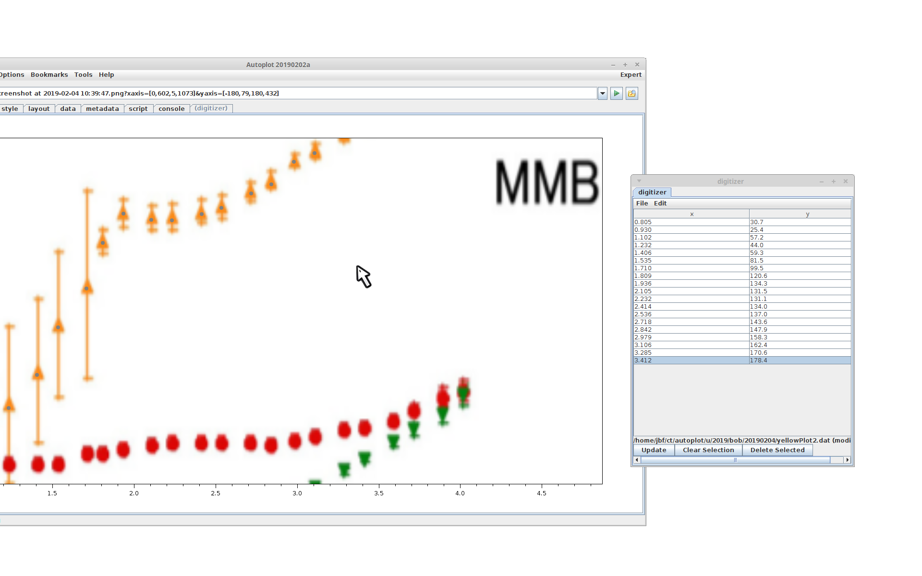Viewport: 922px width, 576px height.
Task: Click the folder inspect data source icon
Action: pos(632,94)
